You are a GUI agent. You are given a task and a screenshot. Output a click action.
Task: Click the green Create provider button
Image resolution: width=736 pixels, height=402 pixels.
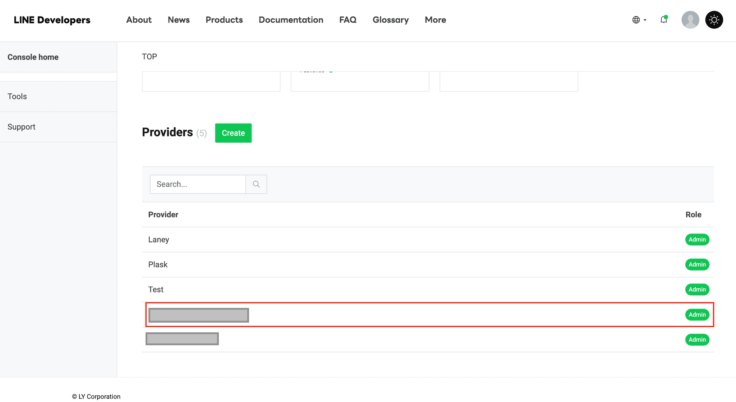coord(233,133)
